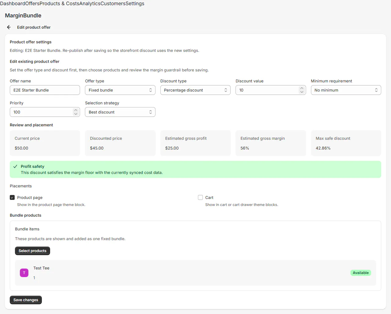Click the Max safe discount 42.86% value

tap(323, 148)
